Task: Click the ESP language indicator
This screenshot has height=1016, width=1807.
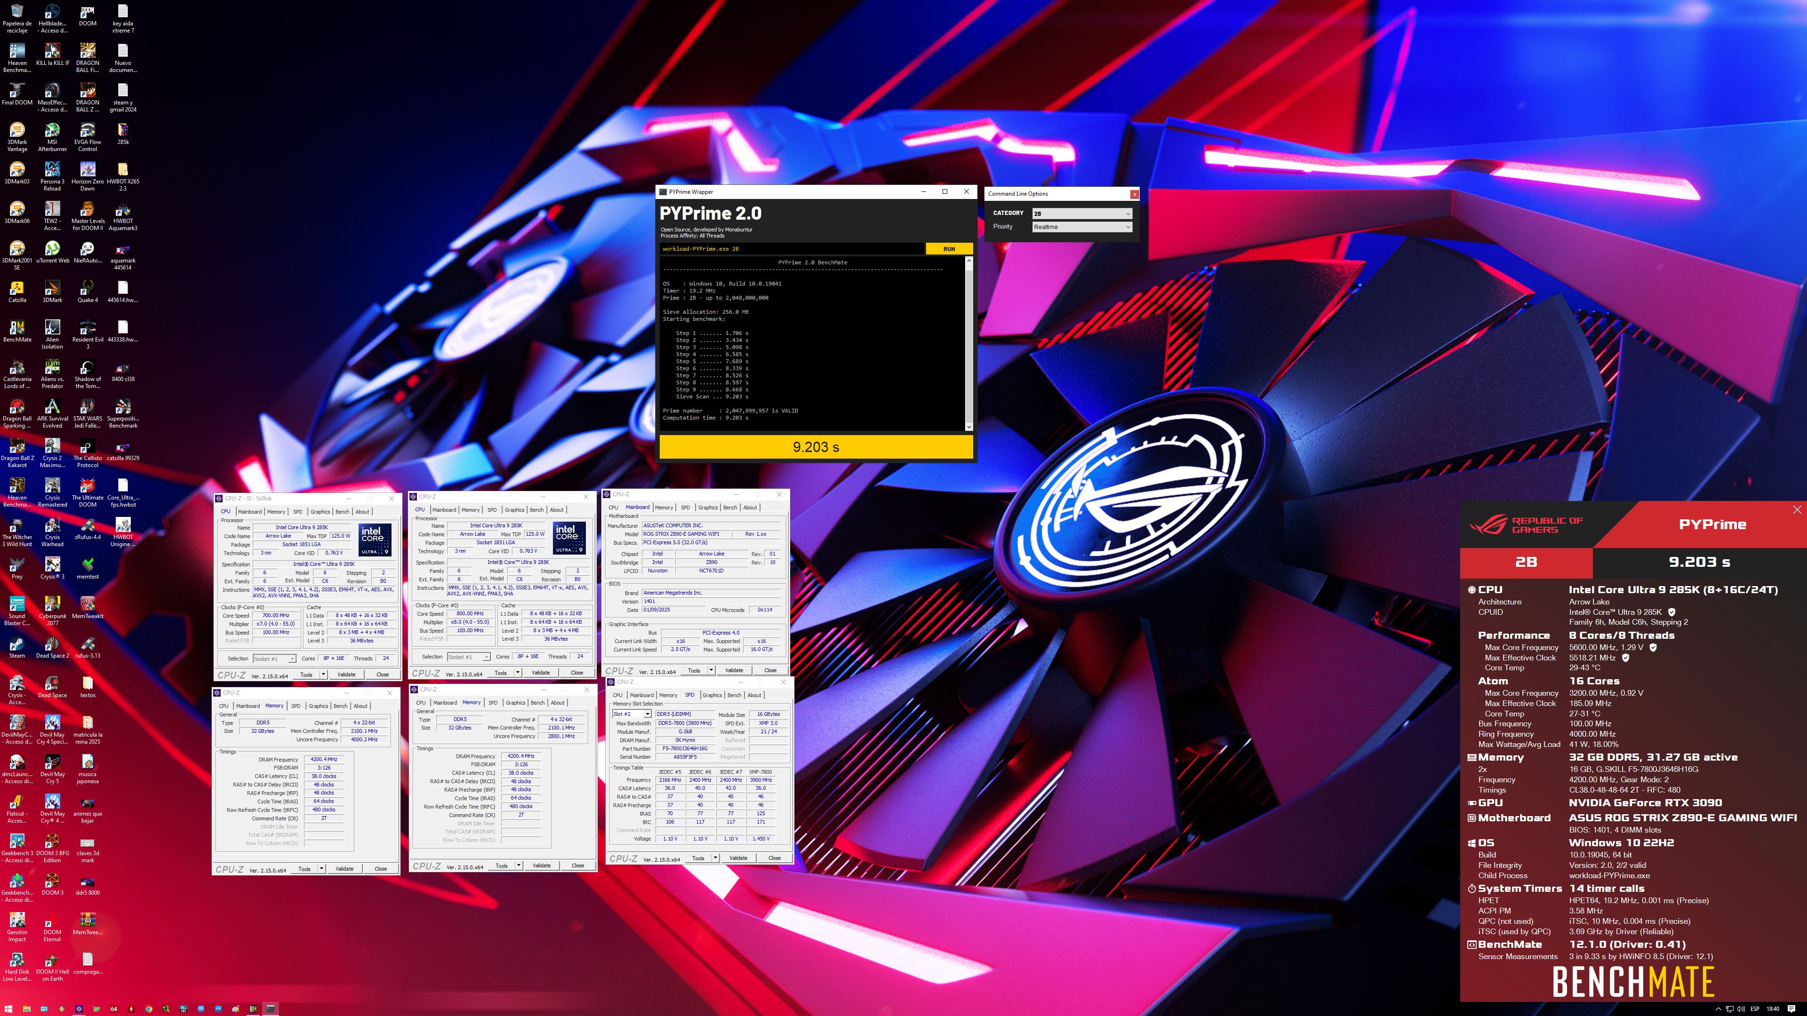Action: tap(1754, 1009)
